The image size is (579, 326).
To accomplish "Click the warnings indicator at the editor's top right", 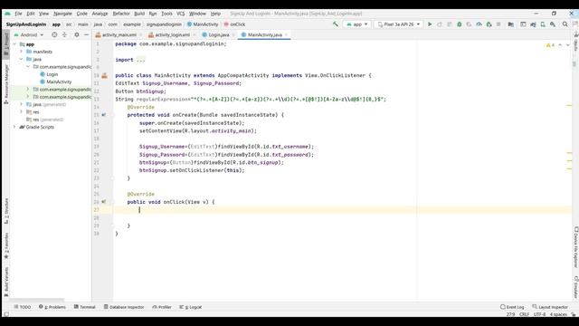I will (550, 45).
